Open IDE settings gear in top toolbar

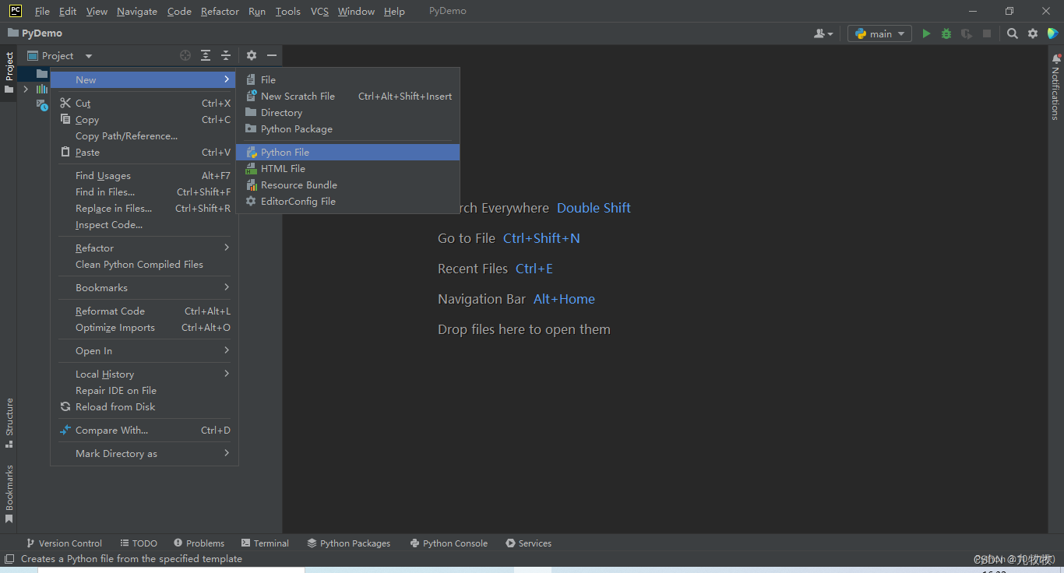(1033, 33)
